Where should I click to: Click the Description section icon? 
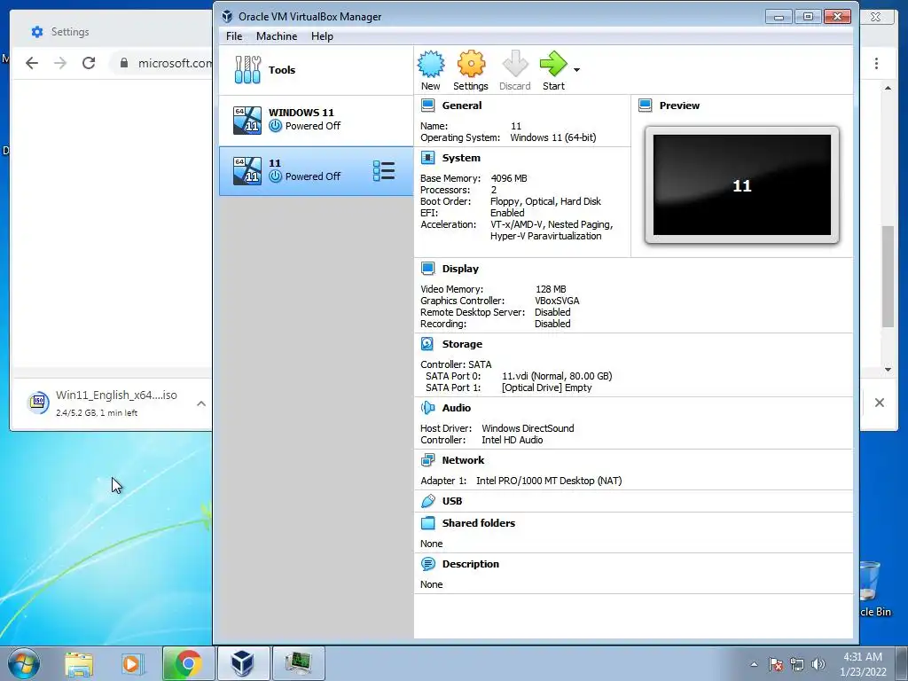428,564
